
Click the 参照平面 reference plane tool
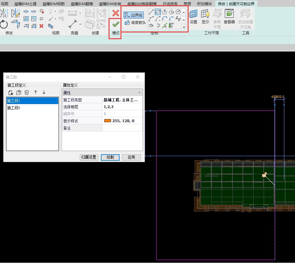[217, 19]
